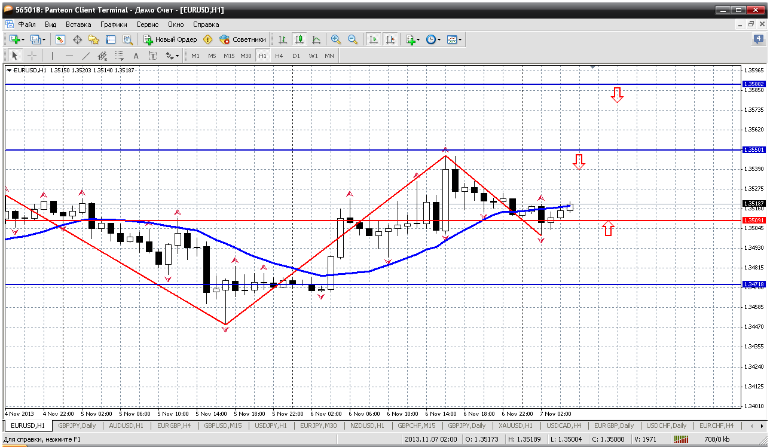This screenshot has width=770, height=447.
Task: Select the 1.35501 price level label
Action: click(754, 149)
